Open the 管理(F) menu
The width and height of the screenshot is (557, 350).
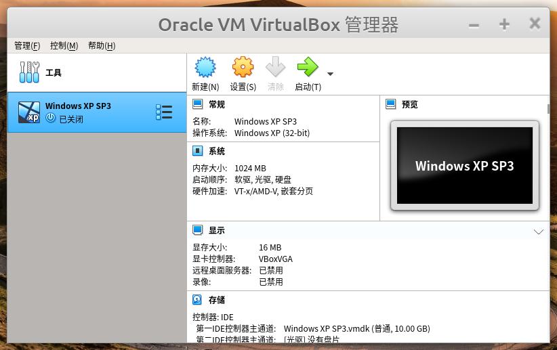click(x=27, y=46)
